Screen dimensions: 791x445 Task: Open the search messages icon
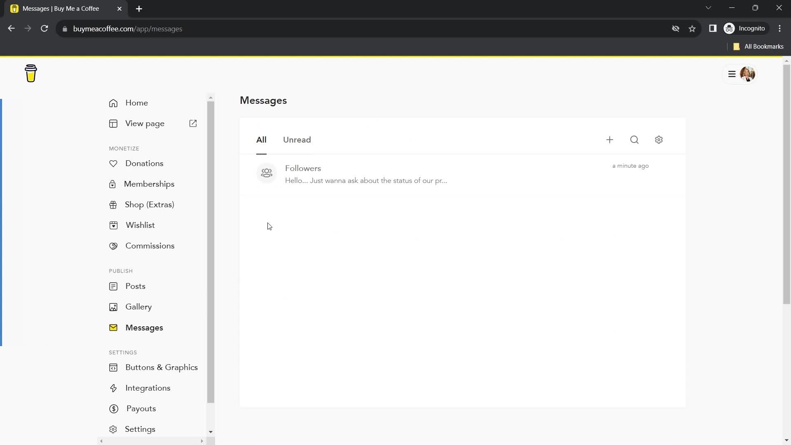click(634, 140)
